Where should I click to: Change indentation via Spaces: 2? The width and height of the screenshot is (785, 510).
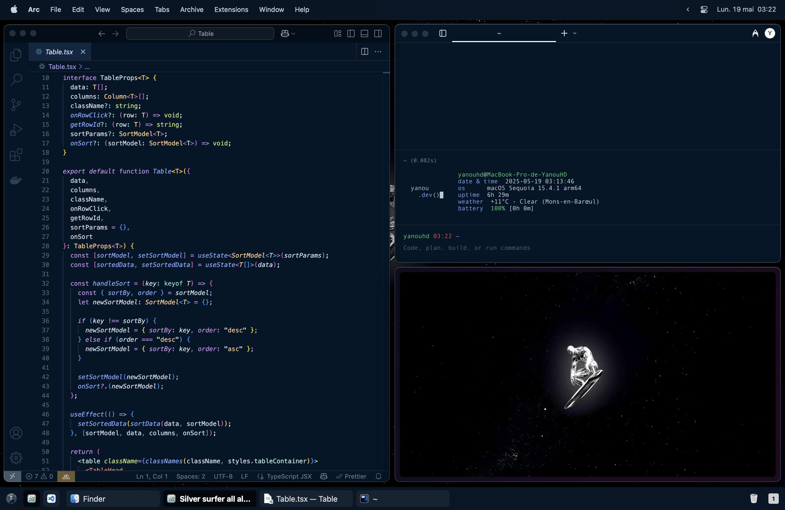[191, 476]
